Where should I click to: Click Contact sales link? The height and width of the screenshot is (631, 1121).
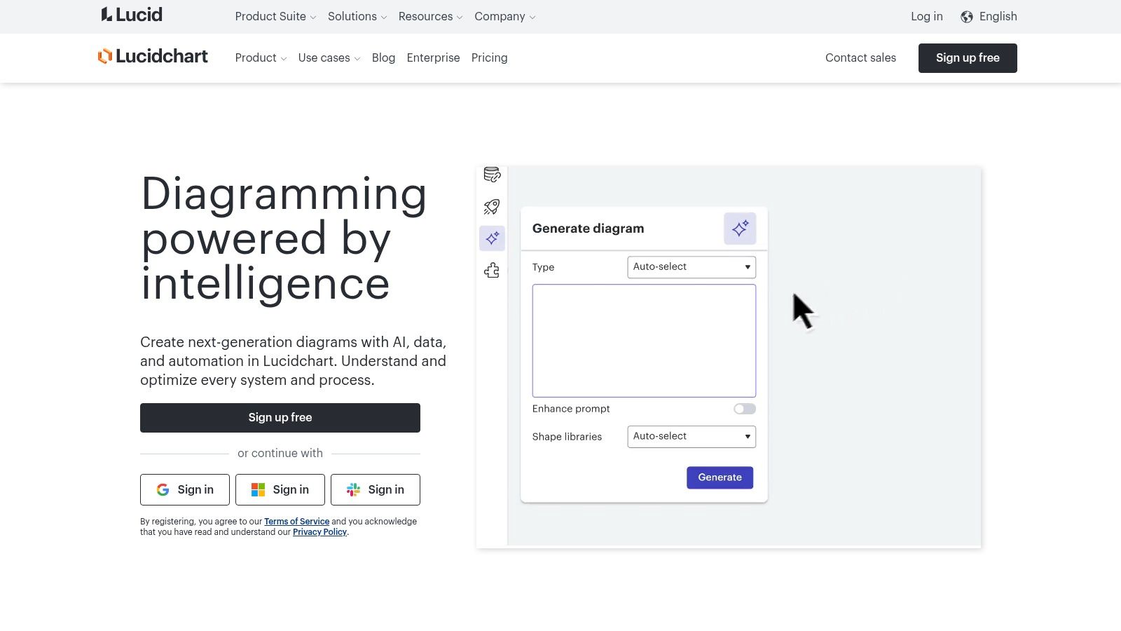click(860, 57)
